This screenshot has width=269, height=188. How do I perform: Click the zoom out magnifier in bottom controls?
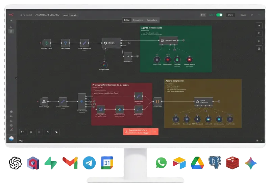coord(40,132)
